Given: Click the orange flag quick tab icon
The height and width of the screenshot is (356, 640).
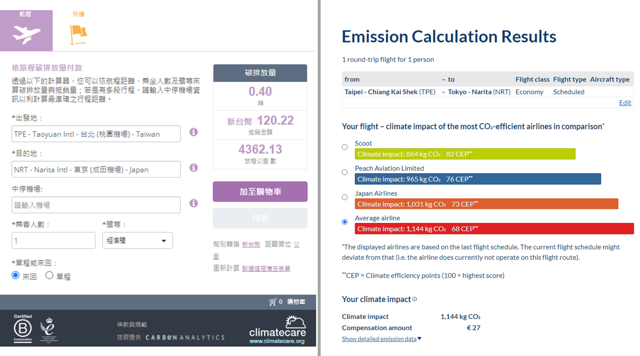Looking at the screenshot, I should click(78, 34).
